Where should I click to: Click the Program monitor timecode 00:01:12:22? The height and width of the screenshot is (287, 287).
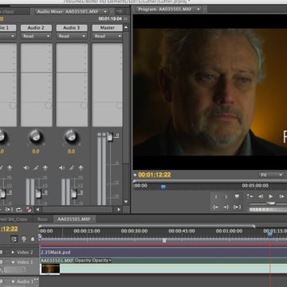click(155, 175)
